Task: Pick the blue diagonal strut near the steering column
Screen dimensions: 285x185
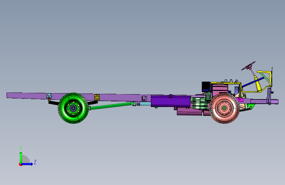Action: coord(253,82)
